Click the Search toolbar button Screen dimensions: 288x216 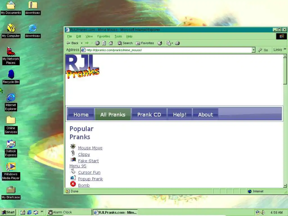click(x=125, y=43)
